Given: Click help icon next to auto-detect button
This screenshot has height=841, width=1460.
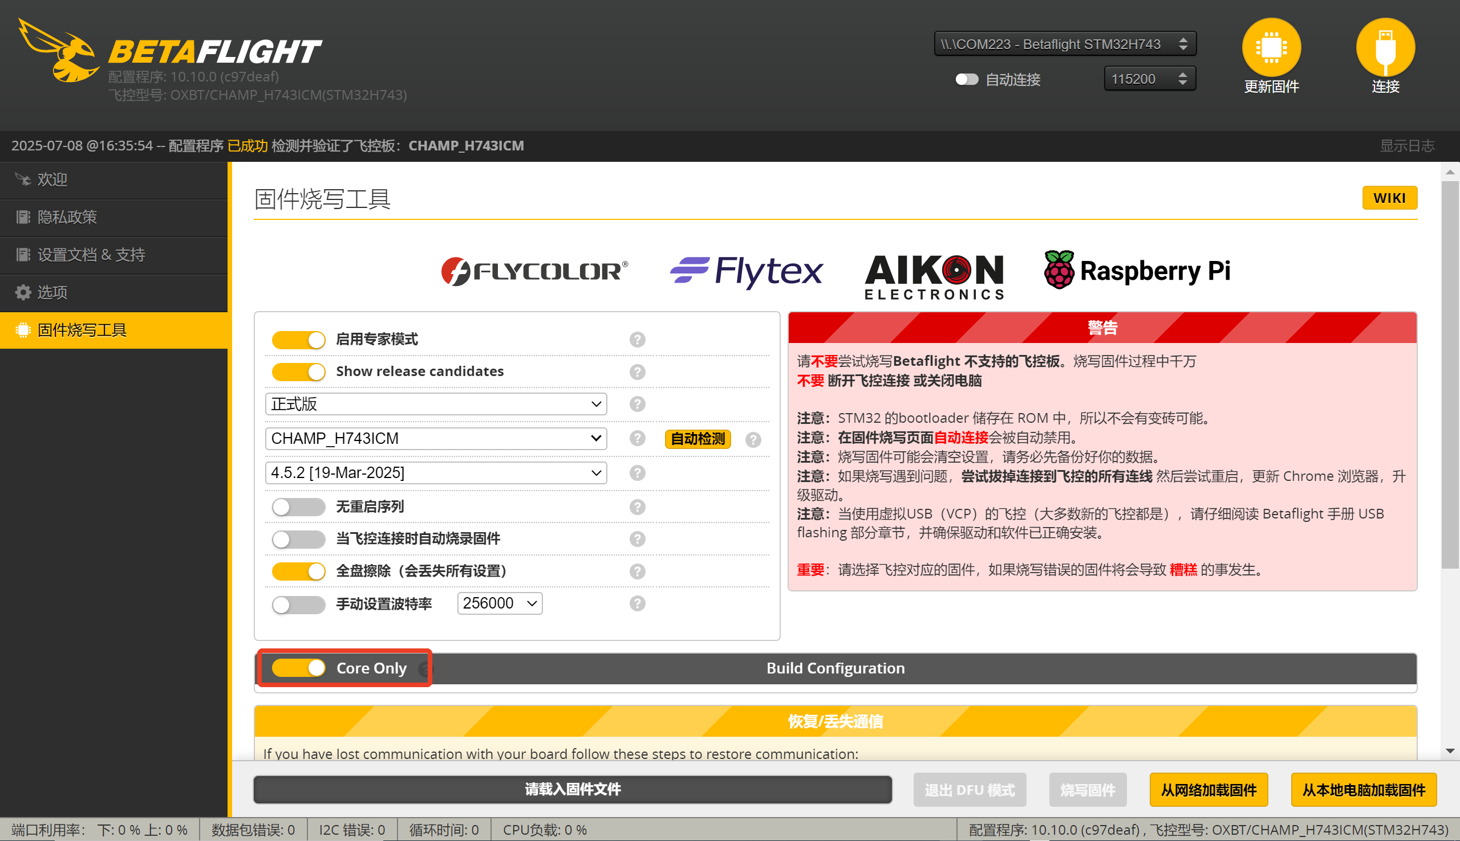Looking at the screenshot, I should point(753,440).
